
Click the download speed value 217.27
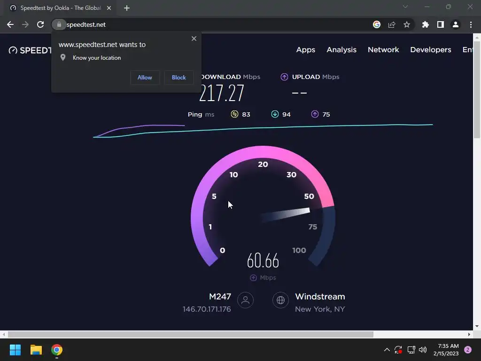[222, 93]
